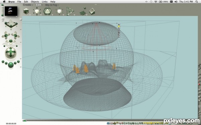
Task: Open the Edit menu in the menu bar
Action: 26,2
